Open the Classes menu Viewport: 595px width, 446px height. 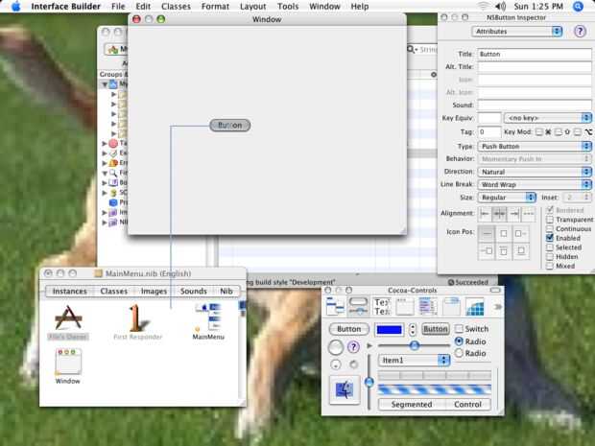[176, 6]
